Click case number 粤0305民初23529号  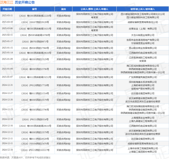click(x=35, y=59)
